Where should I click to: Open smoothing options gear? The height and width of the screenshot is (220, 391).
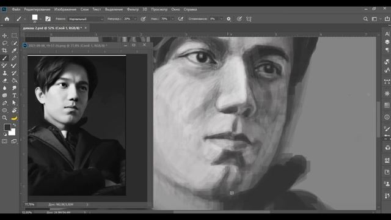pyautogui.click(x=228, y=19)
